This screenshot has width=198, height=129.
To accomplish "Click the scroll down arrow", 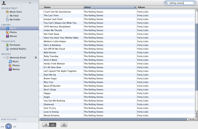I will (196, 116).
